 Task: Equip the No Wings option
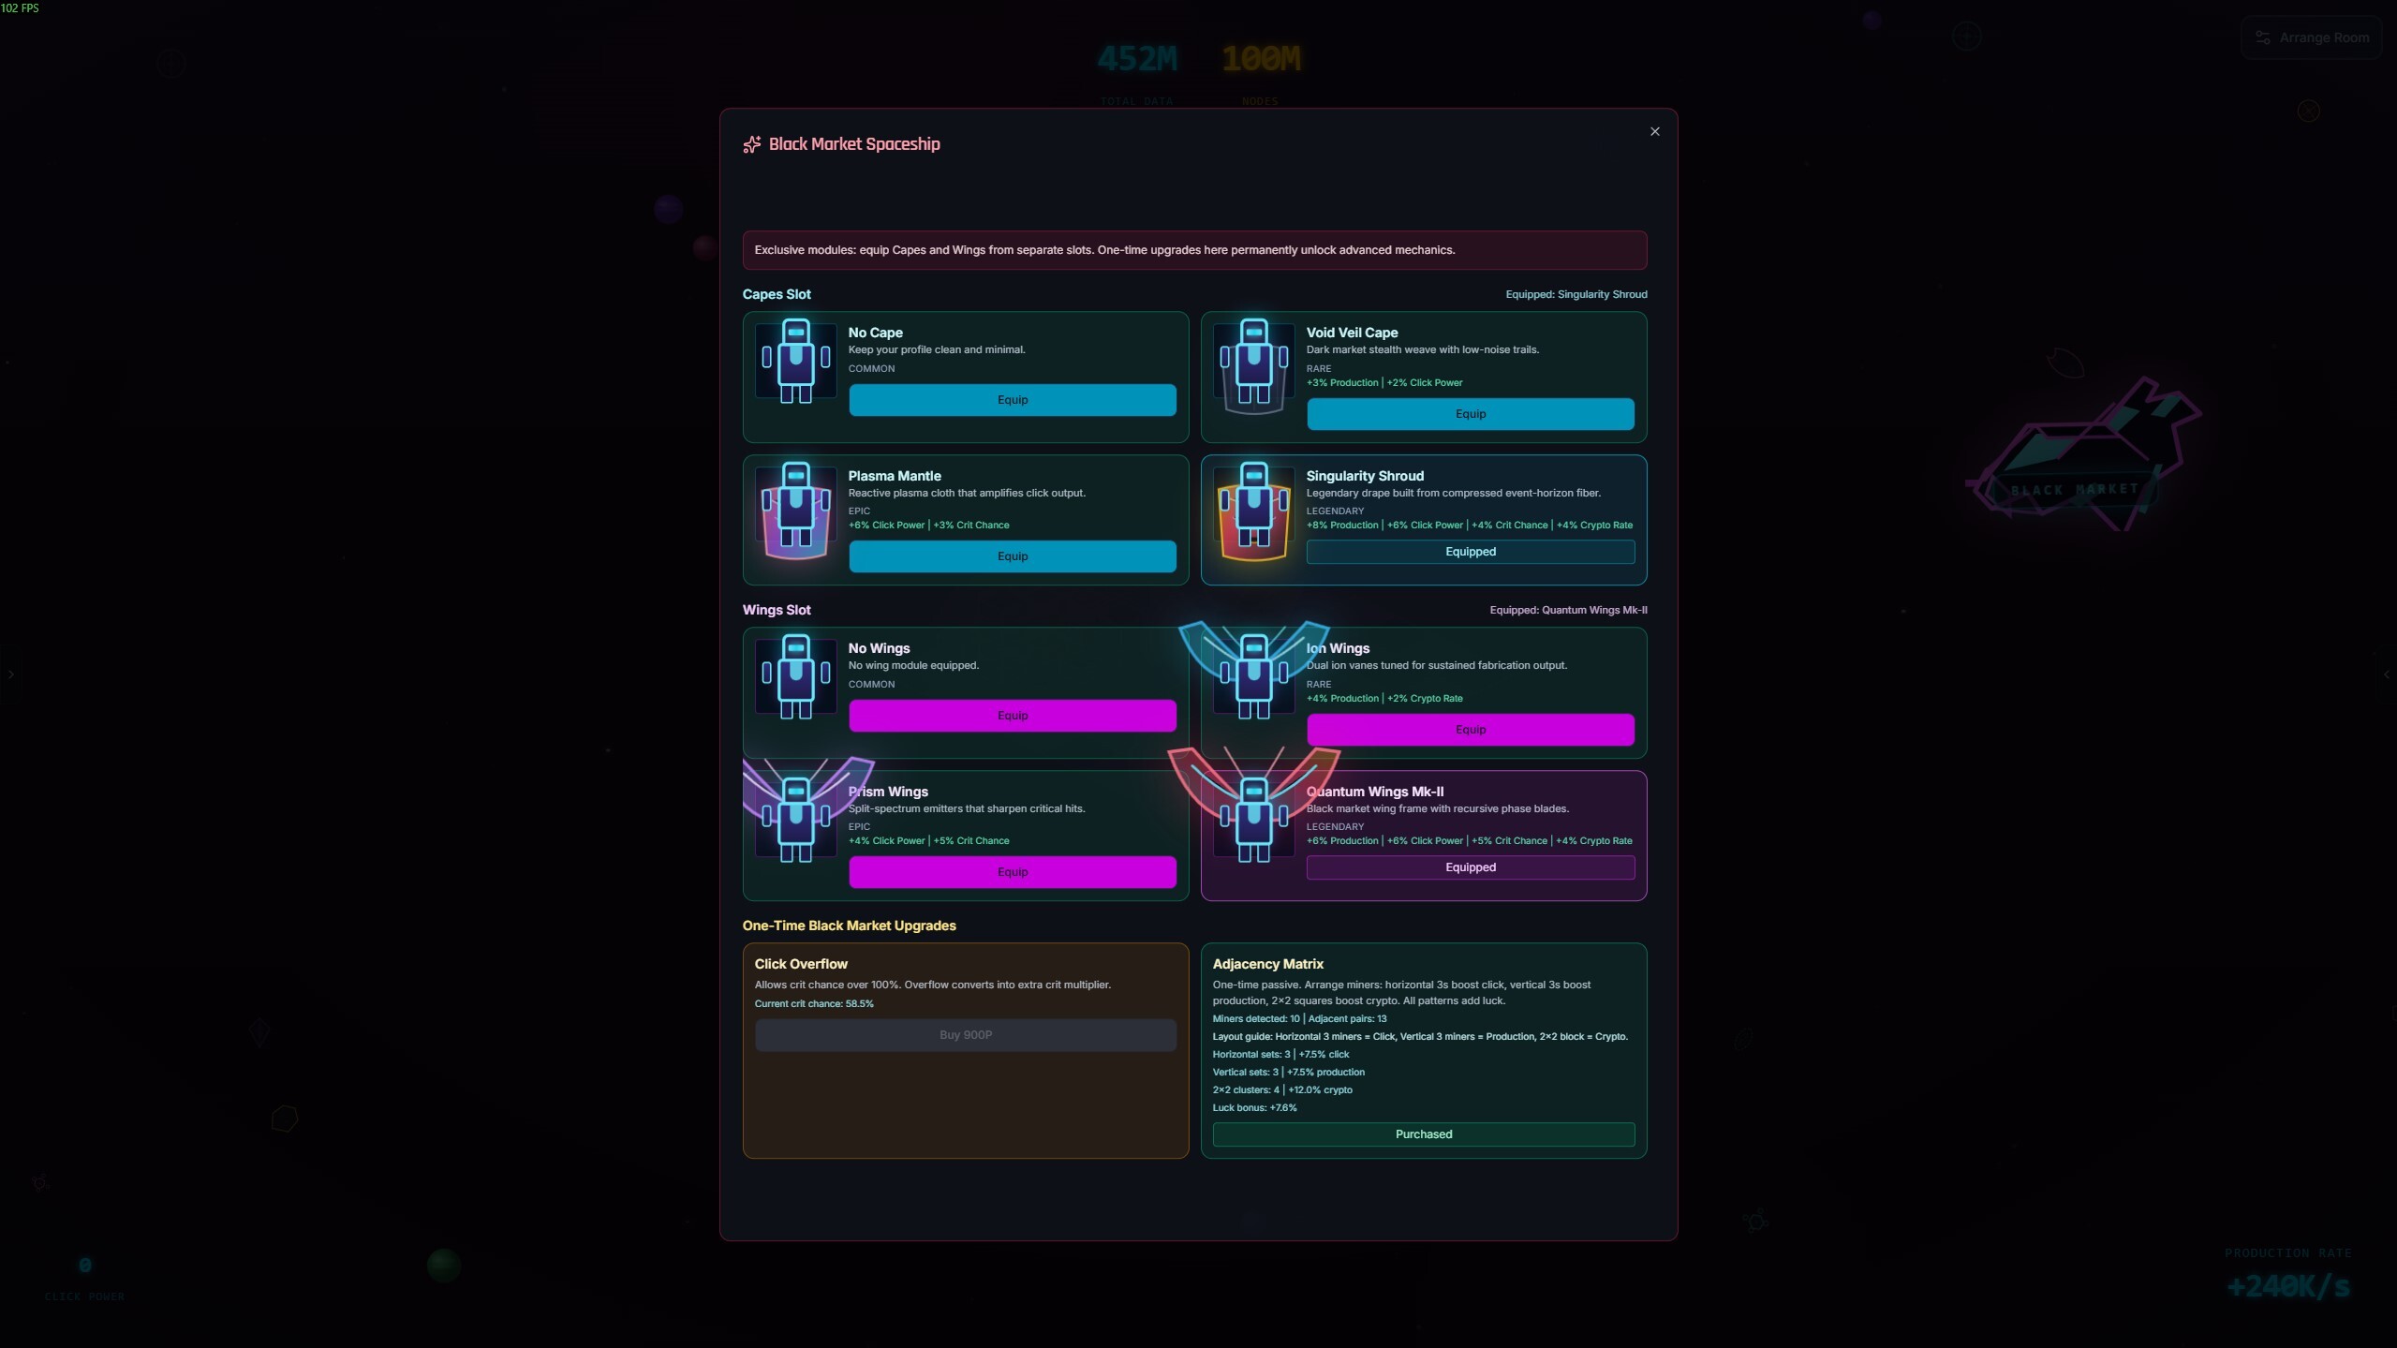[x=1013, y=716]
